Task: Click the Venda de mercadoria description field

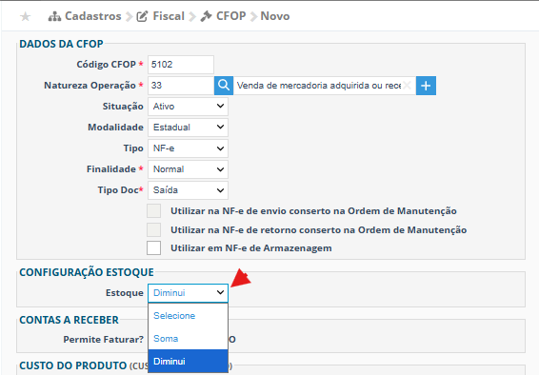Action: (x=325, y=86)
